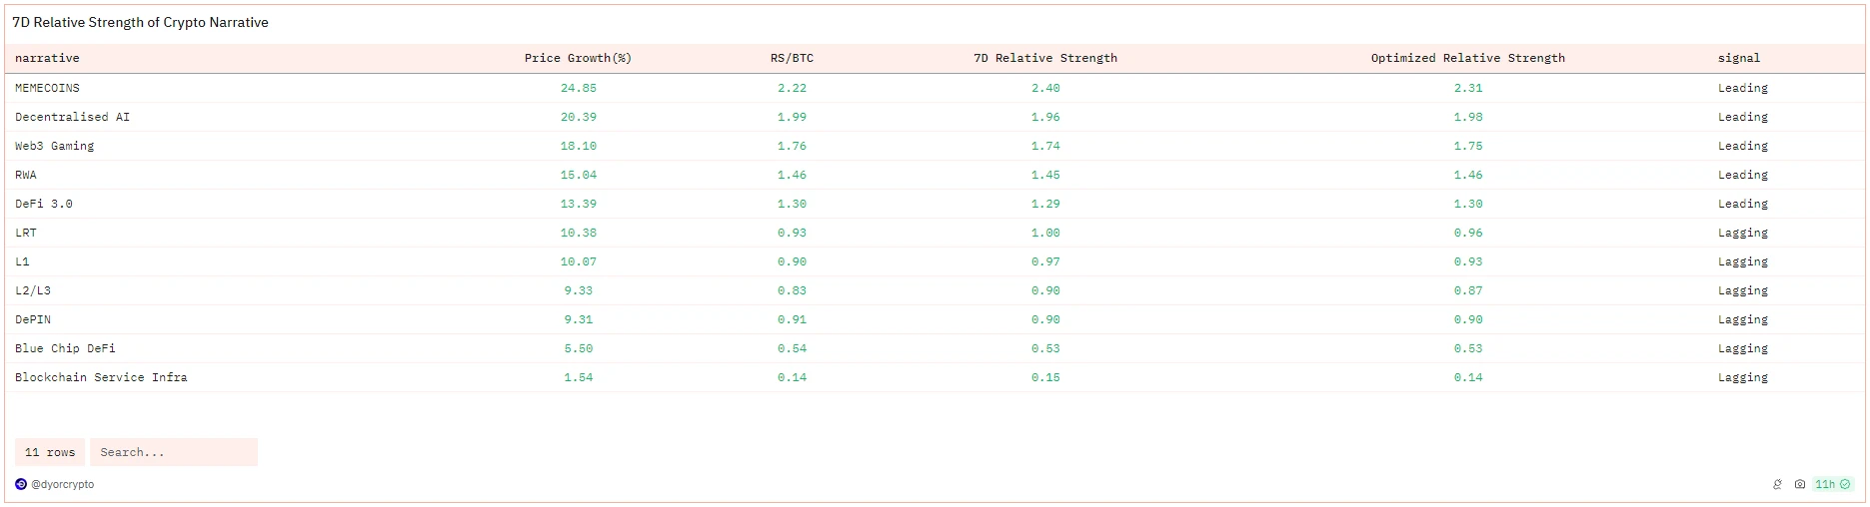
Task: Click the 0.15 7D Relative Strength value
Action: click(1045, 377)
